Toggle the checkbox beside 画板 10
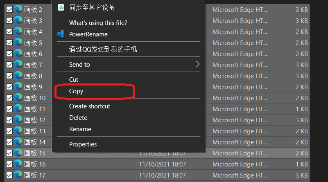The height and width of the screenshot is (182, 328). pyautogui.click(x=9, y=98)
